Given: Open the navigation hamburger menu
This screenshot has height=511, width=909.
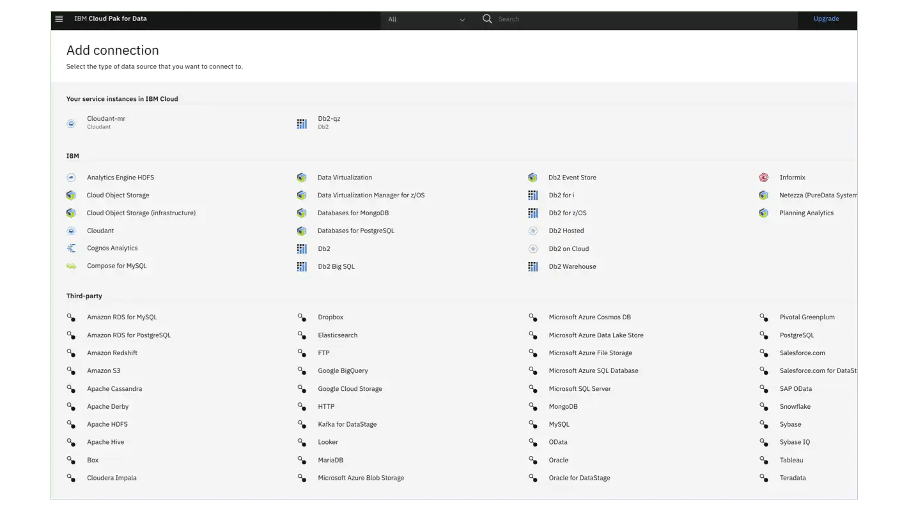Looking at the screenshot, I should 59,19.
